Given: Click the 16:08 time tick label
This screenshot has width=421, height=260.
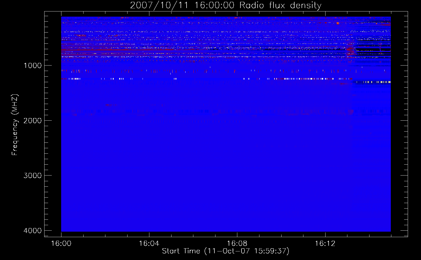Looking at the screenshot, I should tap(237, 244).
